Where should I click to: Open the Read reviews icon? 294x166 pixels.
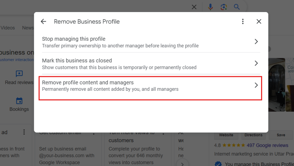coord(19,74)
